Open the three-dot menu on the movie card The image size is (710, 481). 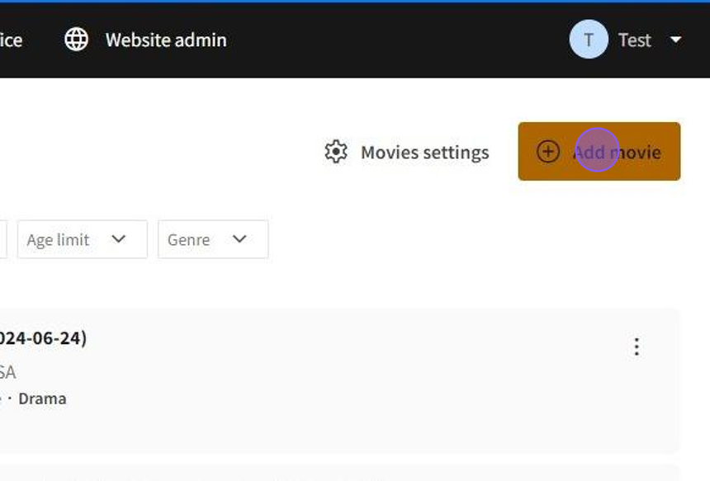tap(636, 347)
